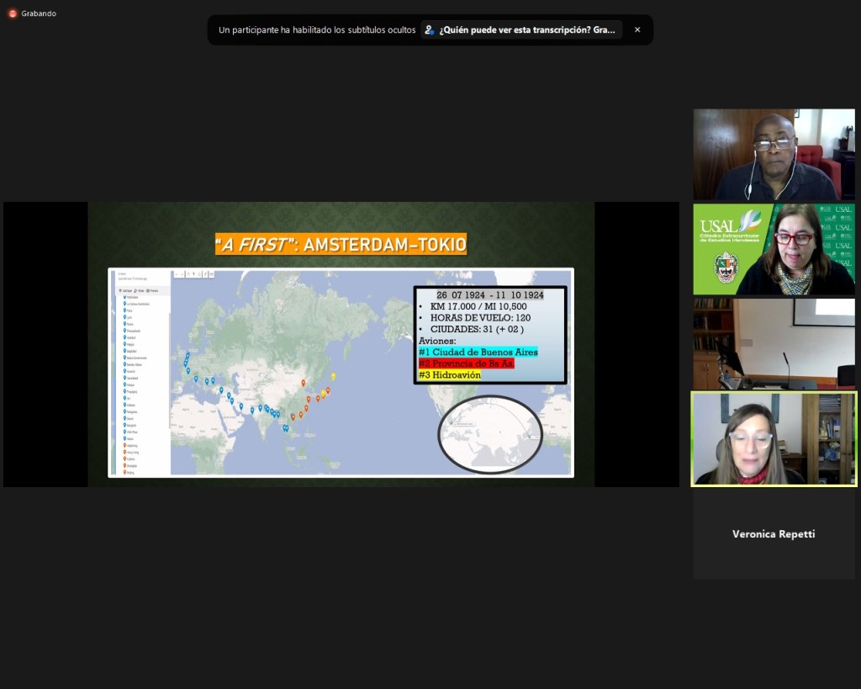Select the Paris entry in the map list
This screenshot has width=861, height=689.
tap(129, 310)
